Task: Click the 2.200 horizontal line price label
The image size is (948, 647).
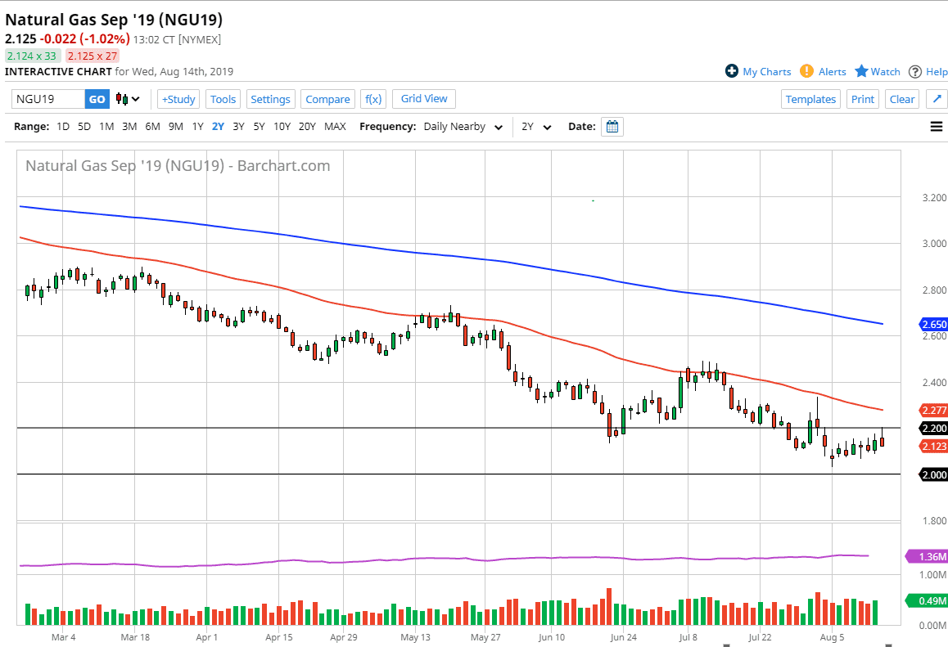Action: (x=934, y=428)
